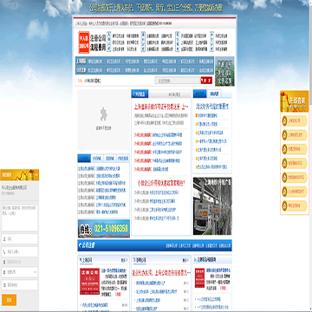This screenshot has height=312, width=312.
Task: Click the 在线咨询 gold coin banner
Action: coord(294,101)
